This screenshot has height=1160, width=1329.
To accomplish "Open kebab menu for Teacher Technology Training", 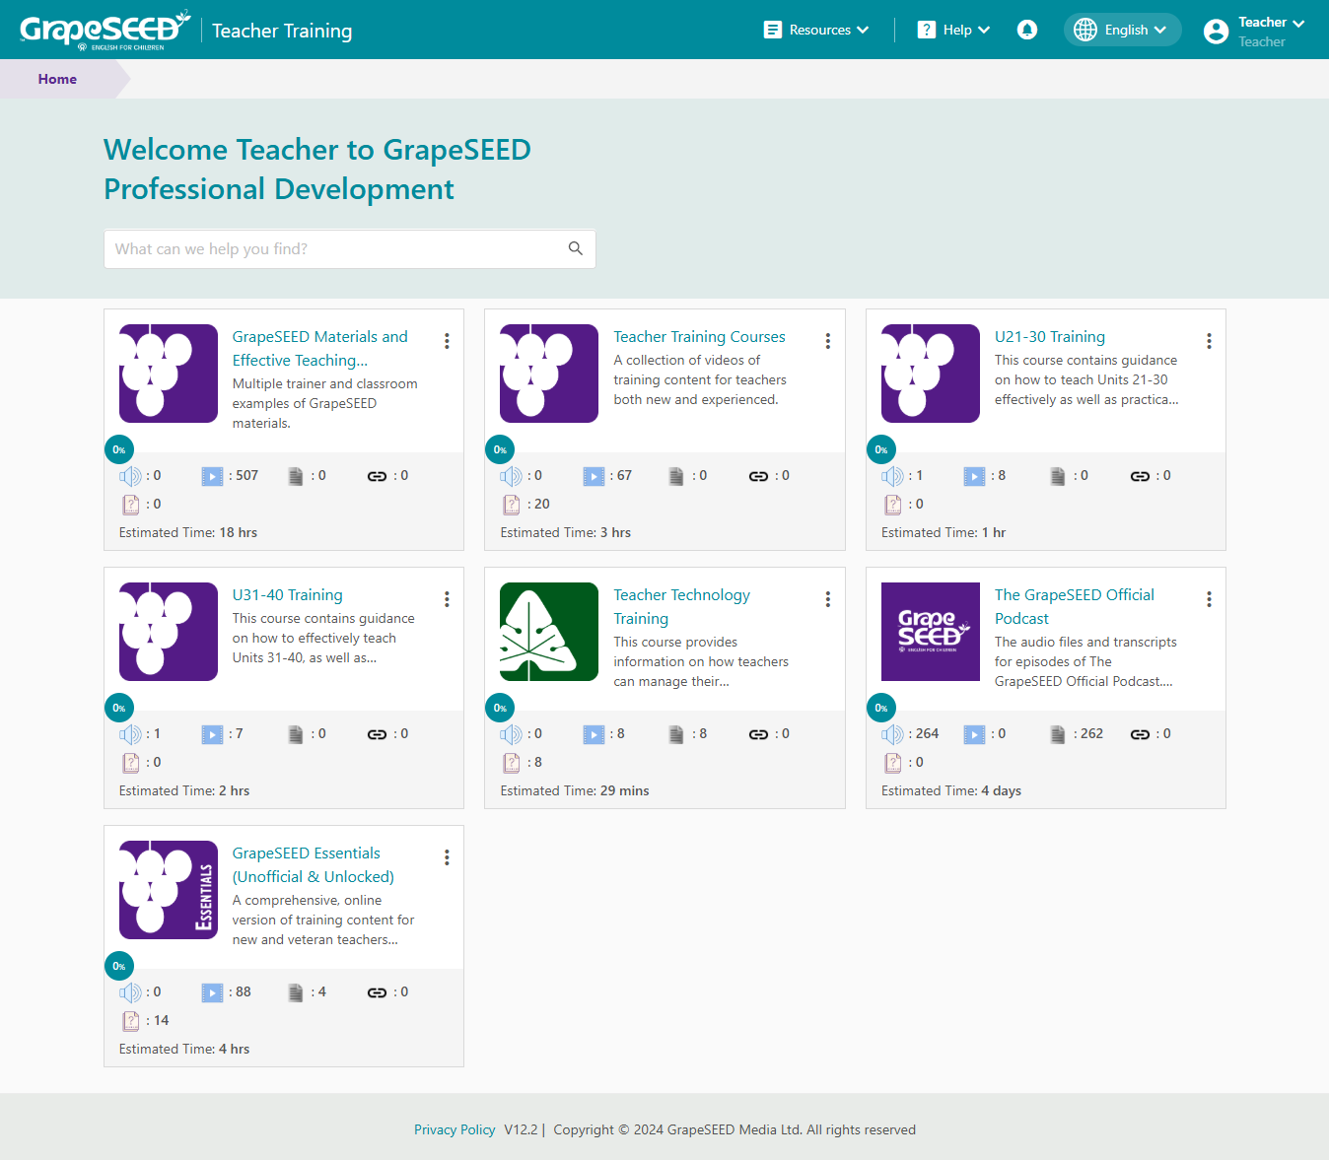I will [x=828, y=599].
